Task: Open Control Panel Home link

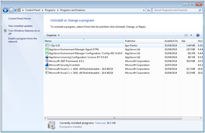Action: click(x=20, y=19)
